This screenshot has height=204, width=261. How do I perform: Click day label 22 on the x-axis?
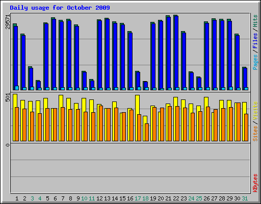(x=176, y=198)
